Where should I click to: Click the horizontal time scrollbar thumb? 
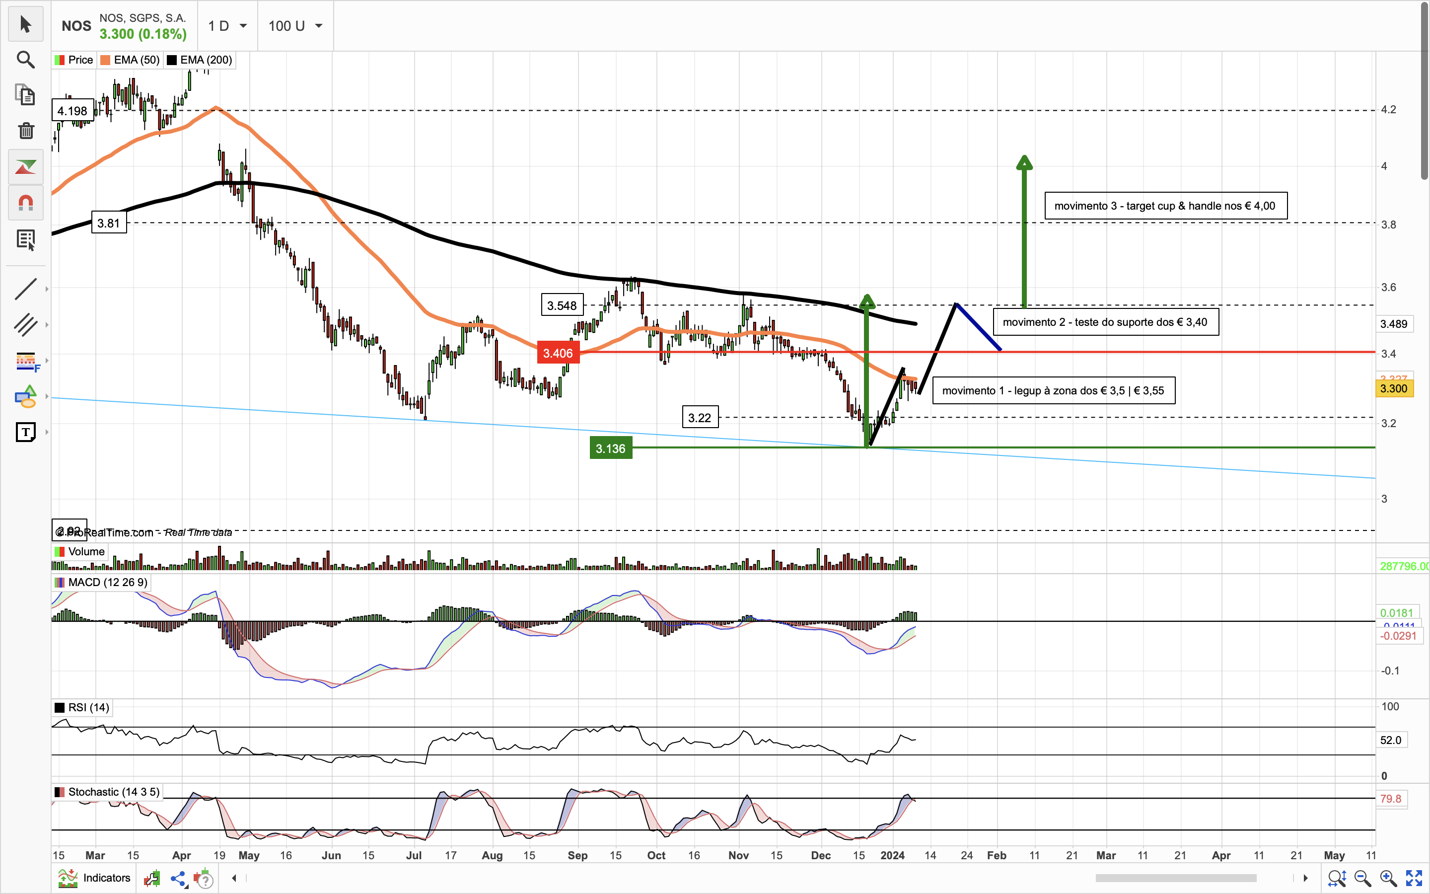(1175, 878)
